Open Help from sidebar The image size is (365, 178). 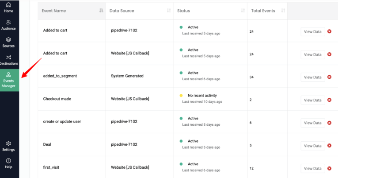(8, 164)
